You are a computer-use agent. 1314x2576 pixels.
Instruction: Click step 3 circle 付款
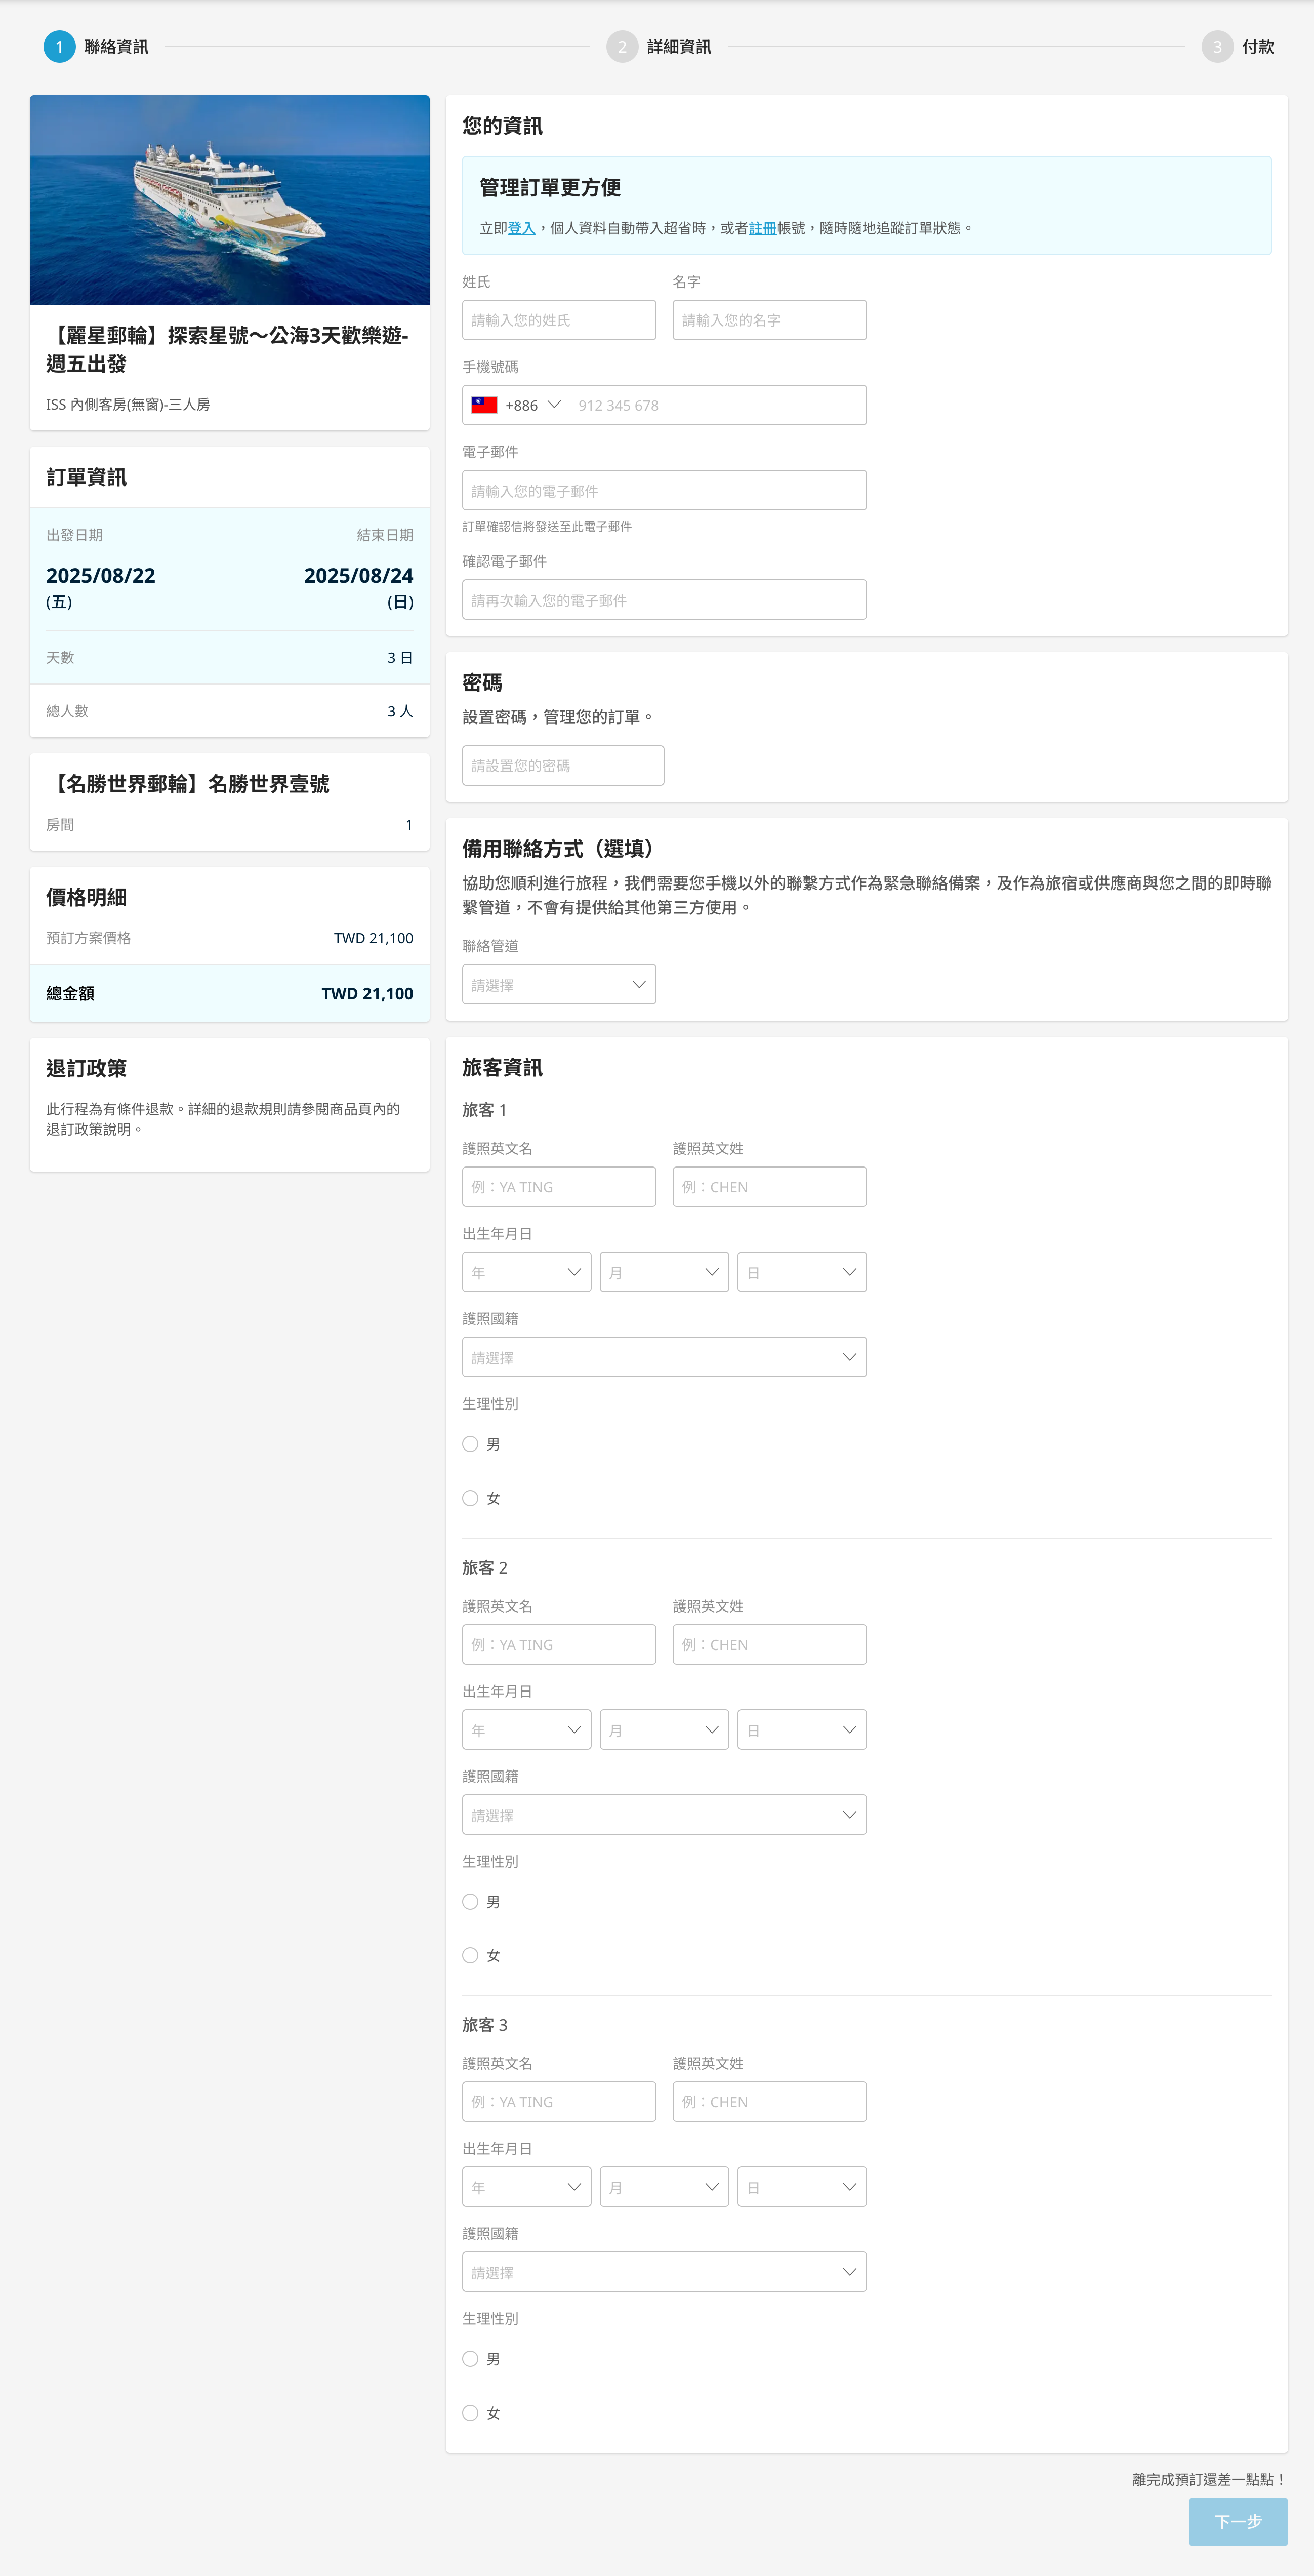(1216, 47)
